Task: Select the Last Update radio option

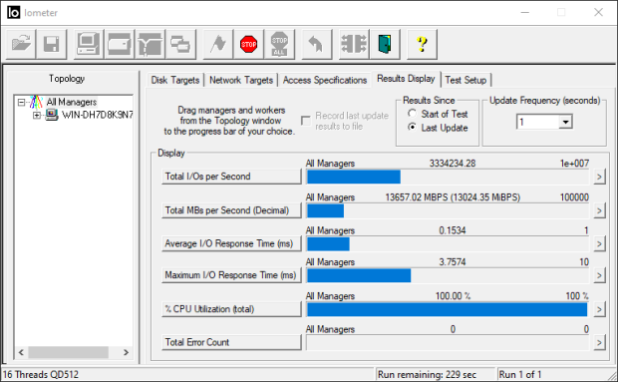Action: (x=412, y=127)
